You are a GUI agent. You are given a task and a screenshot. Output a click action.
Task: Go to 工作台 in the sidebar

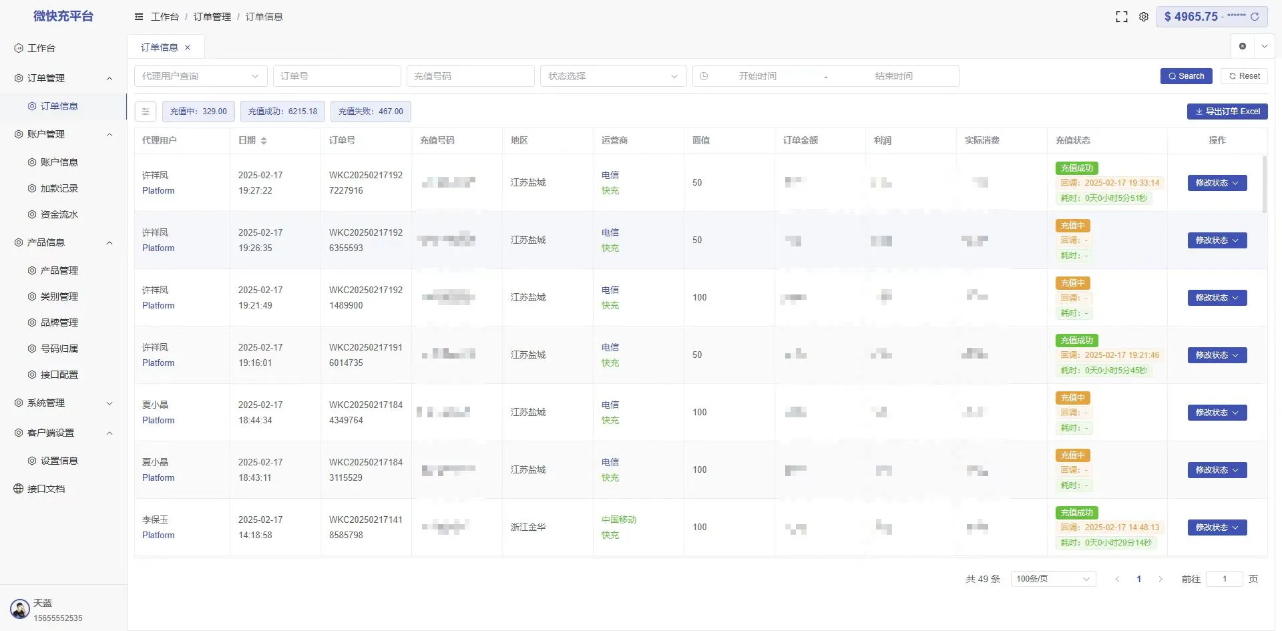41,48
